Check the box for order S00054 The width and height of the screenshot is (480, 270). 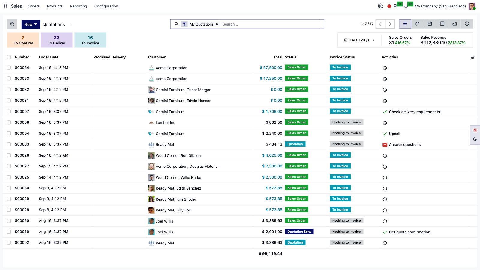(x=9, y=68)
